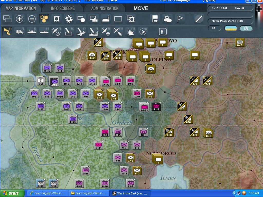Click the outlined pennant flag icon

click(180, 19)
